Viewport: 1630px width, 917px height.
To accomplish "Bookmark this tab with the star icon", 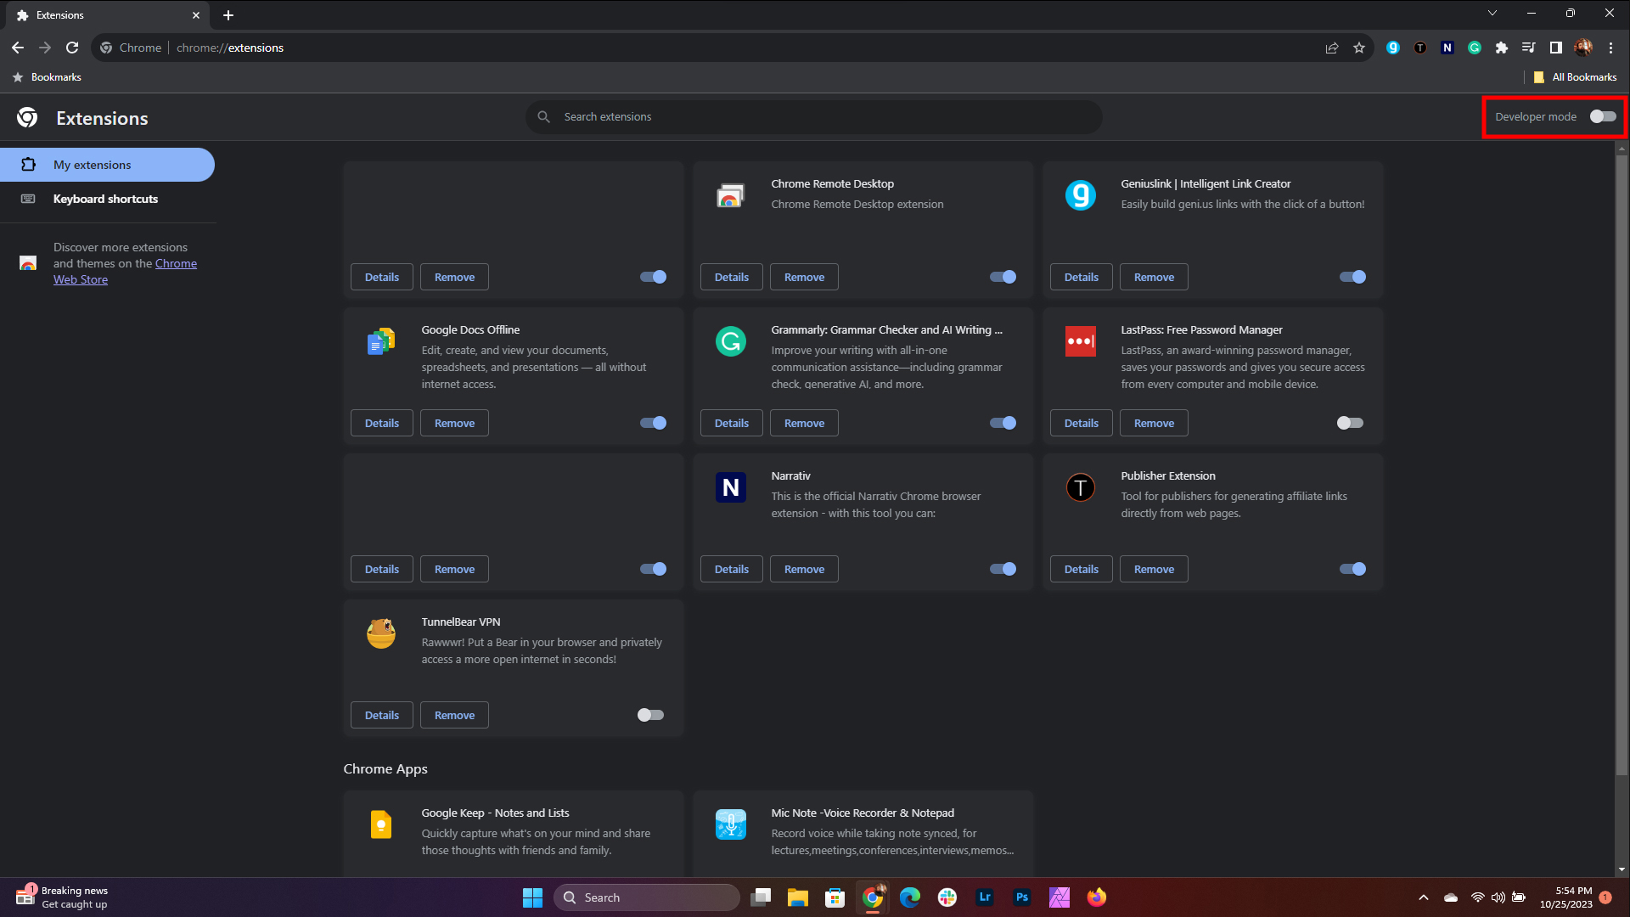I will point(1359,48).
